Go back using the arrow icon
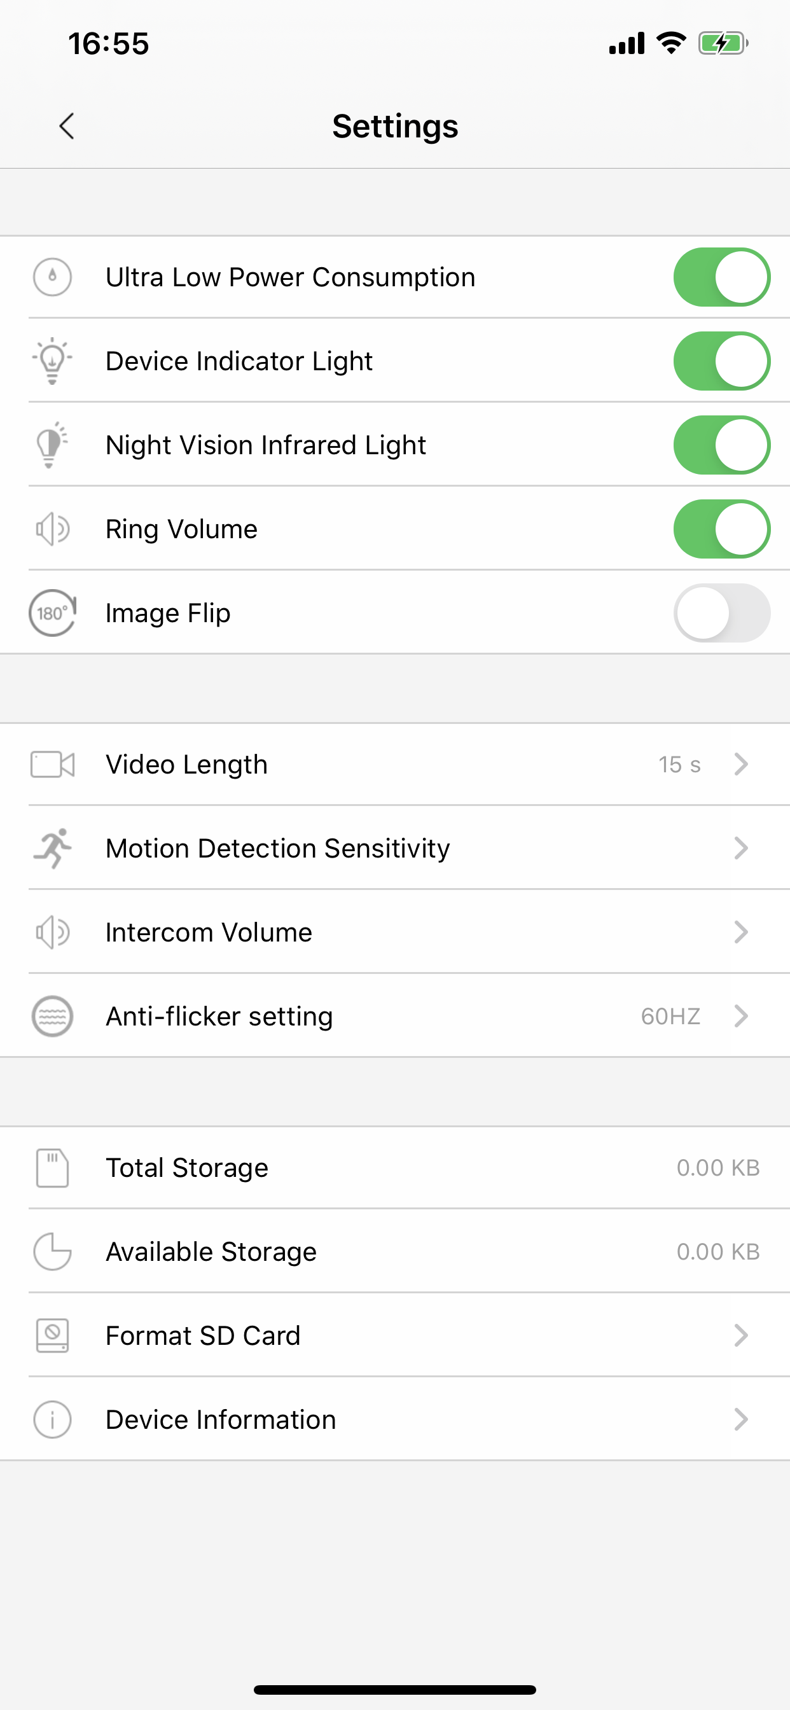 66,126
